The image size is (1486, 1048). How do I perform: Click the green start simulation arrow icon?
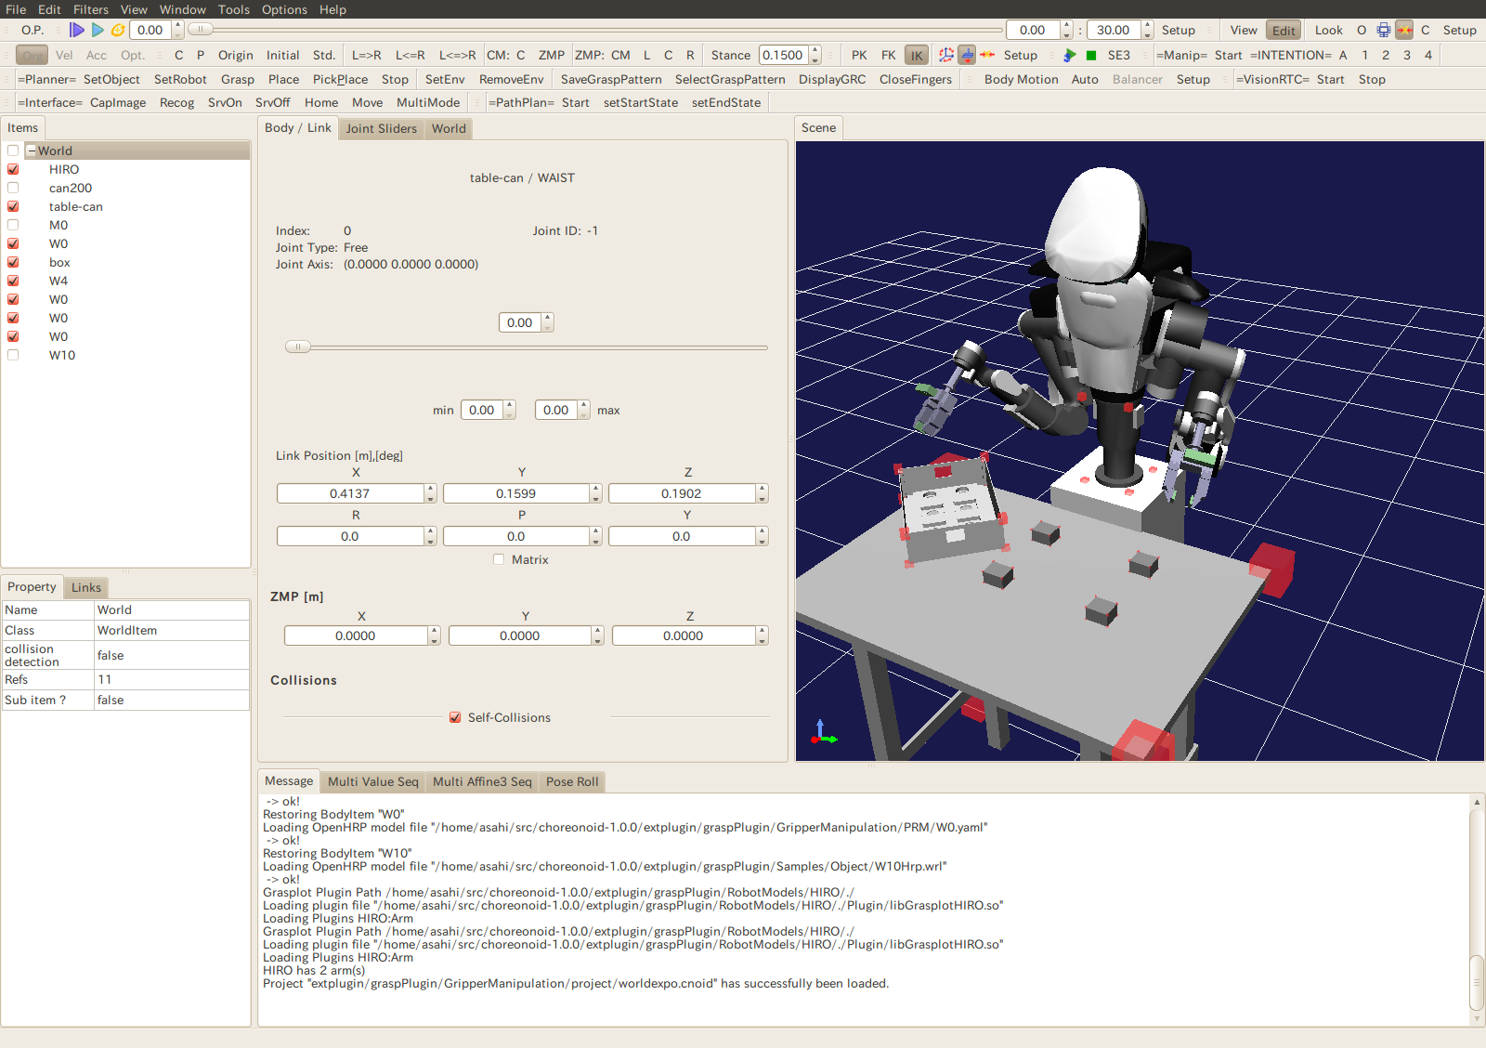(1070, 55)
